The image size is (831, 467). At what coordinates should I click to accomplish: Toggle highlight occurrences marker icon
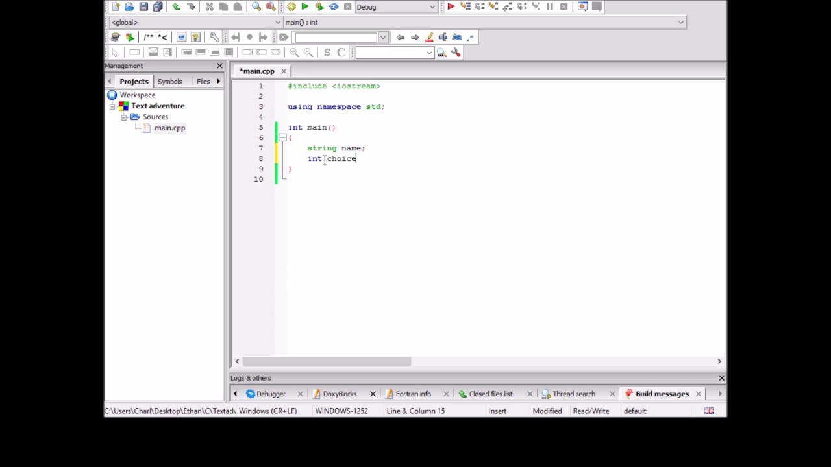(x=428, y=37)
